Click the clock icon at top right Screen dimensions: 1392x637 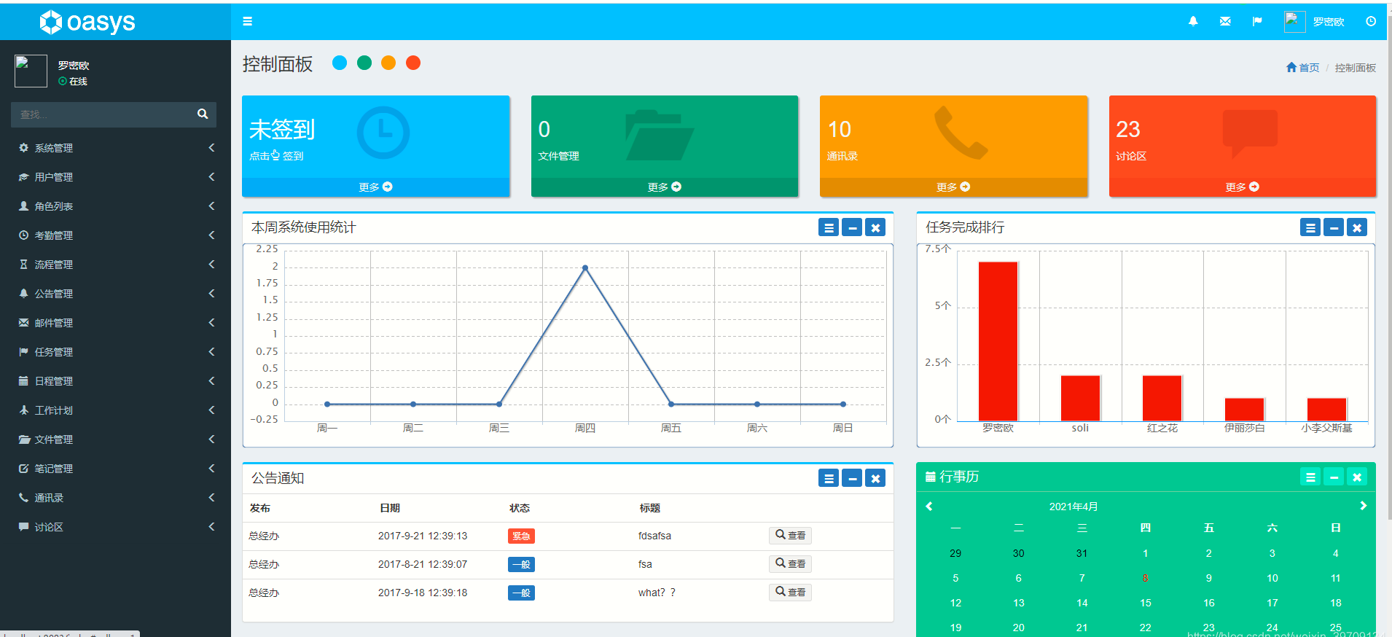coord(1371,21)
